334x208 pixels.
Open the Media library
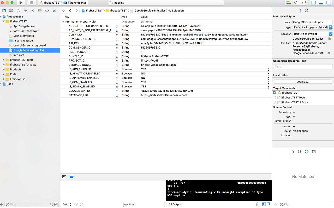(x=314, y=152)
